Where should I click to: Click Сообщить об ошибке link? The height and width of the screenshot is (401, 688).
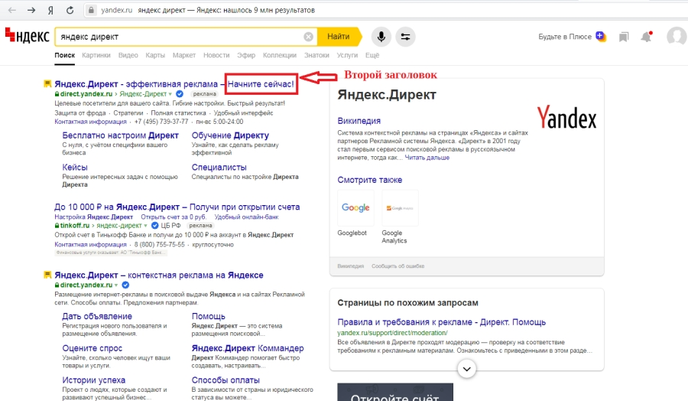pyautogui.click(x=398, y=266)
